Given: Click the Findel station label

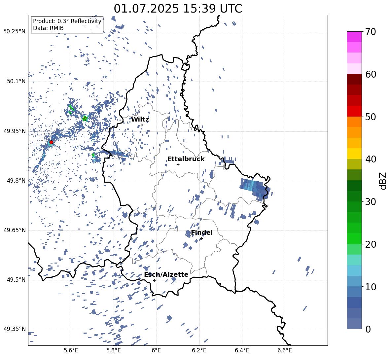Looking at the screenshot, I should tap(202, 232).
